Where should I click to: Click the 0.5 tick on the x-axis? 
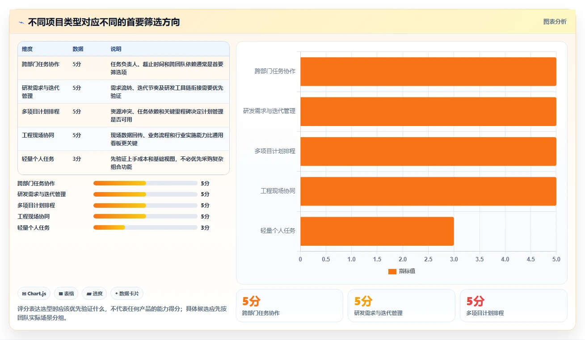[326, 259]
